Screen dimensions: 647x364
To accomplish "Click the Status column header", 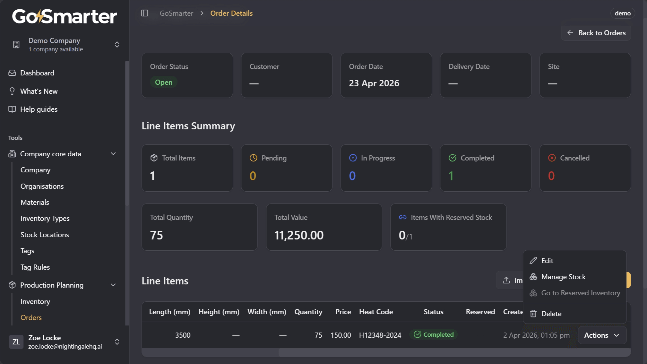I will coord(433,312).
